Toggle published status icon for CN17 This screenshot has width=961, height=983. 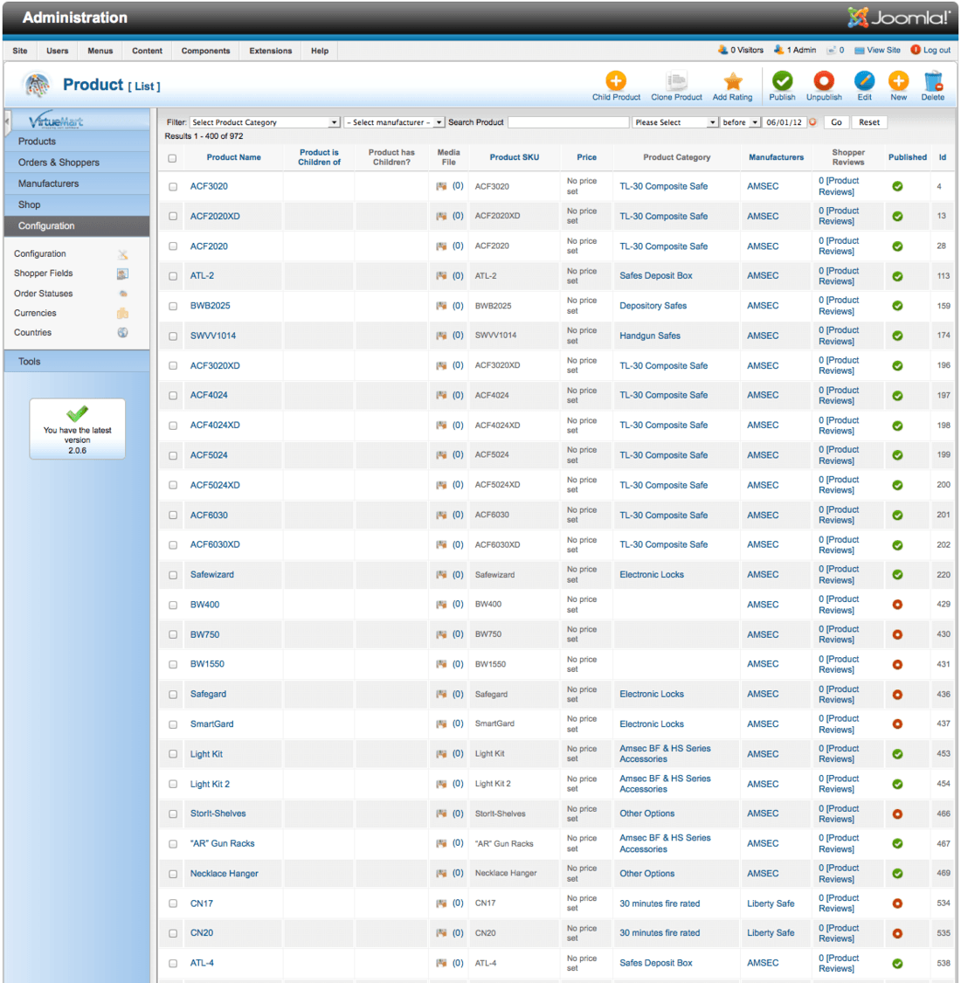(x=898, y=904)
